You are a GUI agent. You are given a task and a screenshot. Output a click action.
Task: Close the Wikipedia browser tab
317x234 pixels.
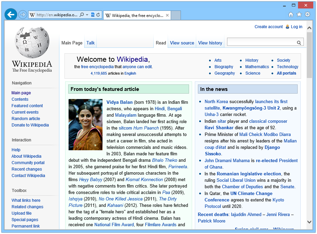click(x=167, y=15)
